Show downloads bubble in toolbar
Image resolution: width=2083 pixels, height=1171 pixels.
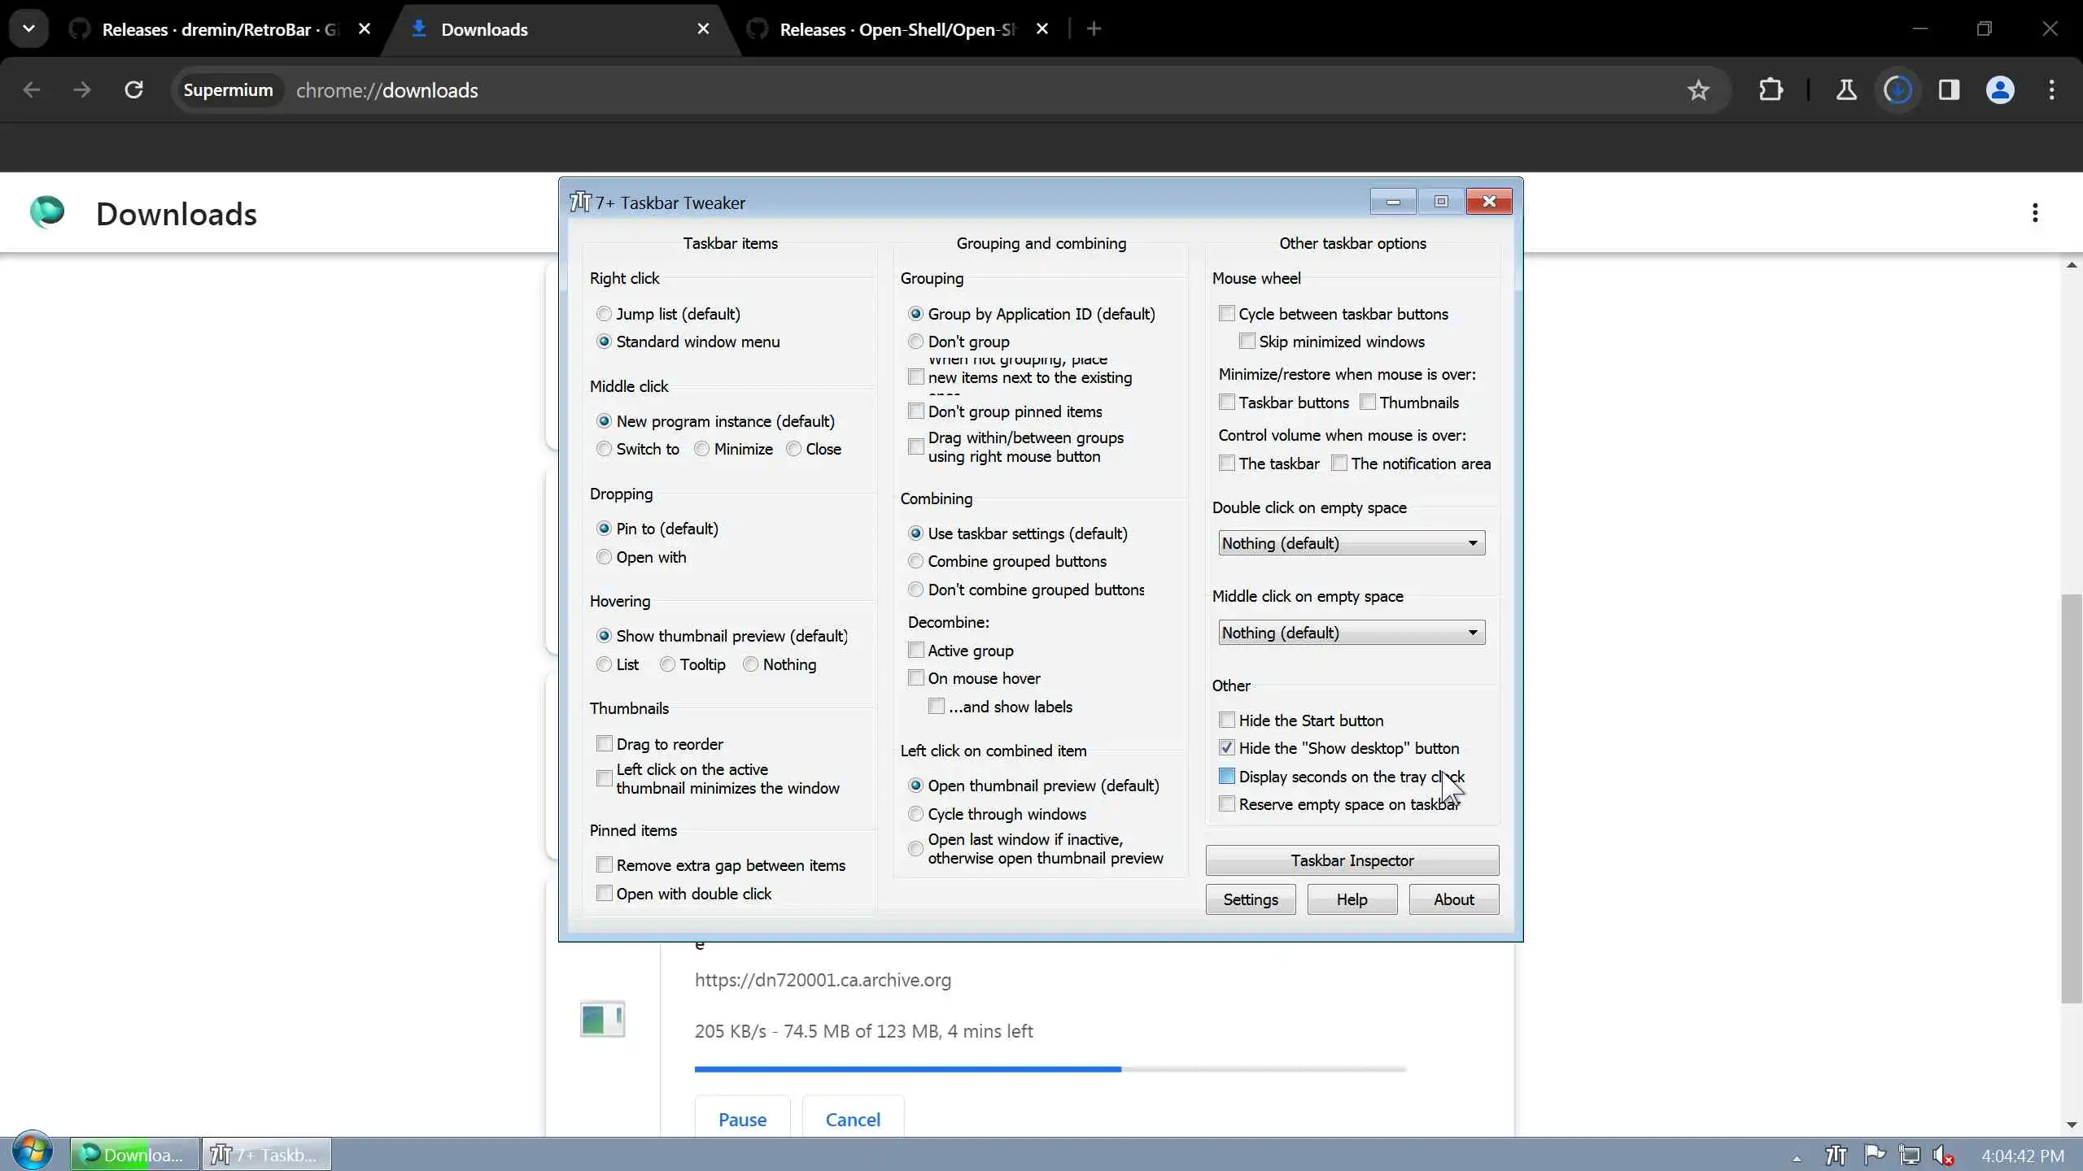1898,90
